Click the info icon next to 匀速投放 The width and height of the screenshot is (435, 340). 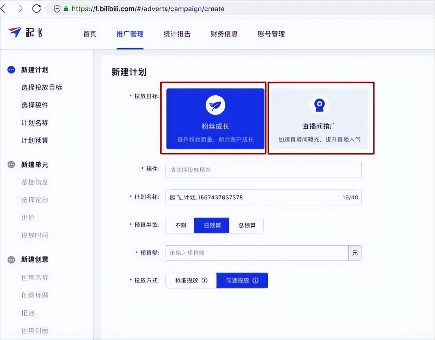255,281
